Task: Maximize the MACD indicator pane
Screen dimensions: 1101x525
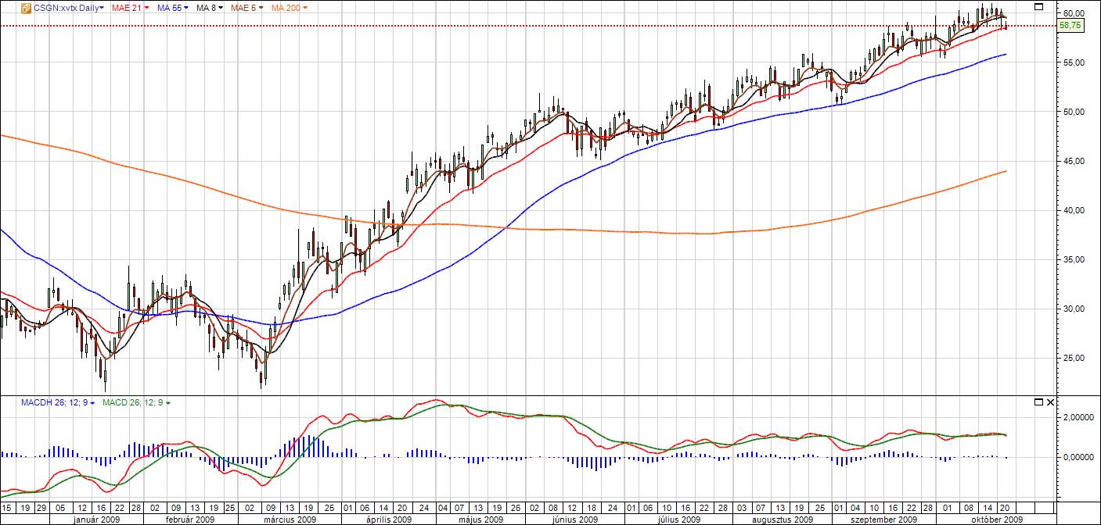Action: [1038, 402]
